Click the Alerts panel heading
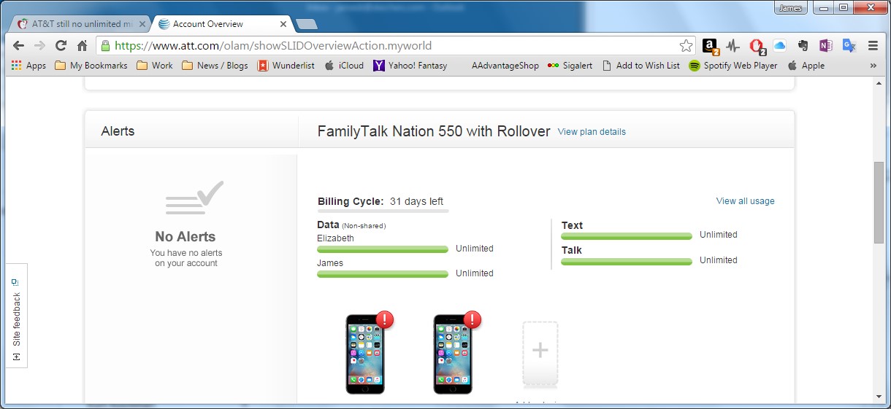 [118, 131]
